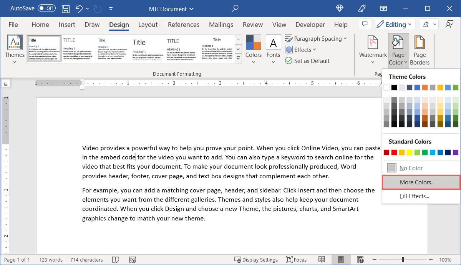The image size is (461, 265).
Task: Open Fill Effects dialog
Action: [414, 196]
